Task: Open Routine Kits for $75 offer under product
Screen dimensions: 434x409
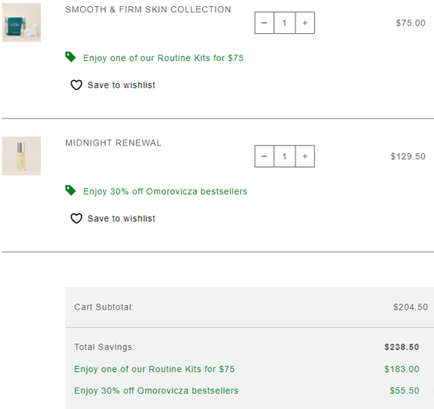Action: click(x=163, y=58)
